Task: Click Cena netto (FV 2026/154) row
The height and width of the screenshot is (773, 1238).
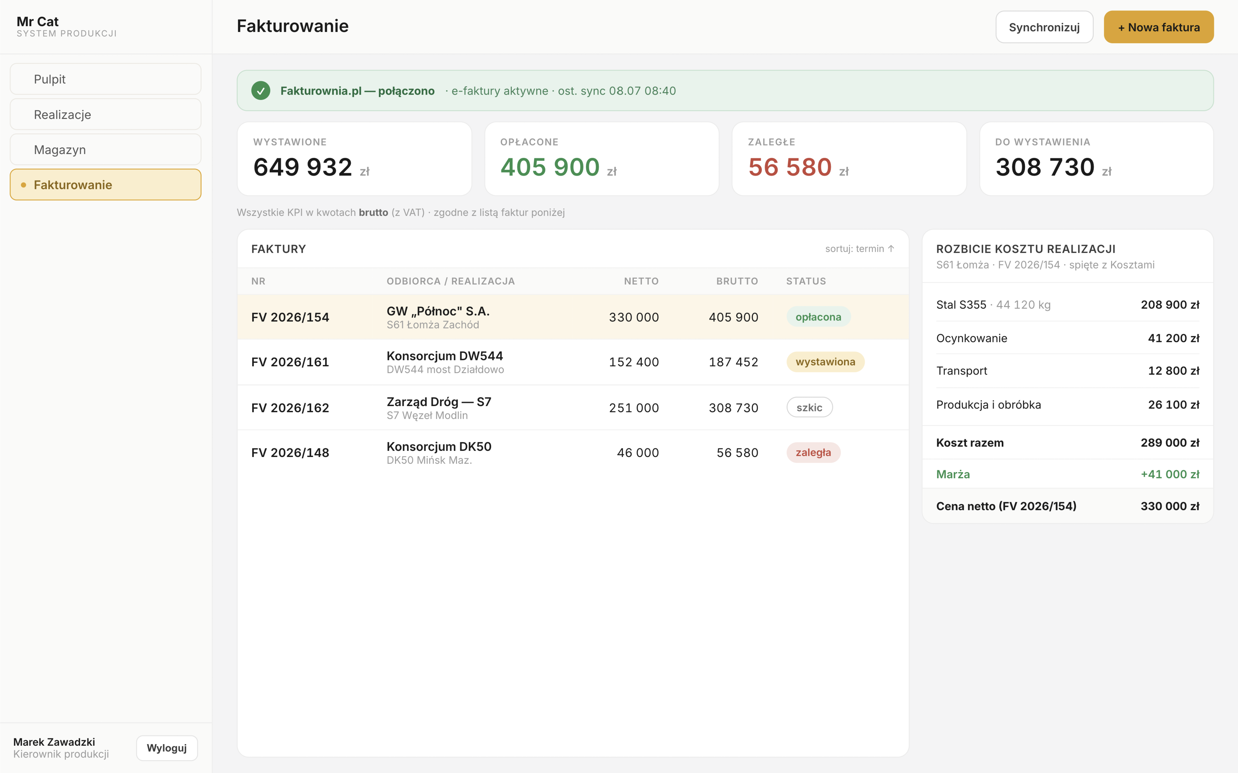Action: [1068, 506]
